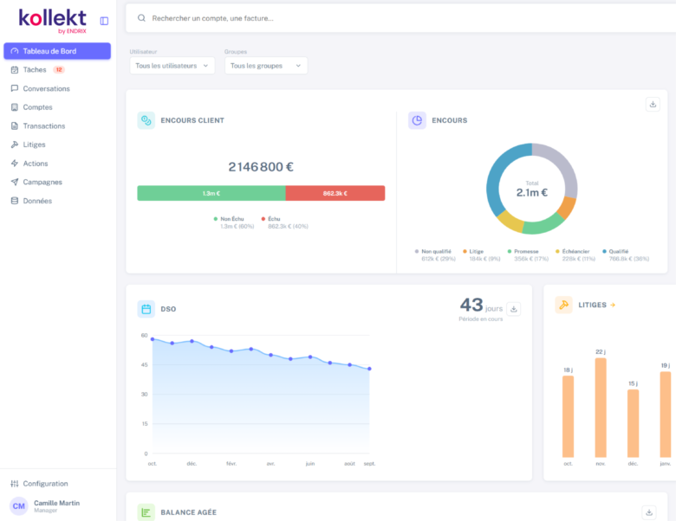676x521 pixels.
Task: Click the Tâches calendar-check icon
Action: click(15, 70)
